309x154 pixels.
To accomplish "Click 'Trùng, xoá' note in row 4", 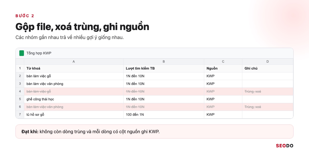I will [x=268, y=92].
